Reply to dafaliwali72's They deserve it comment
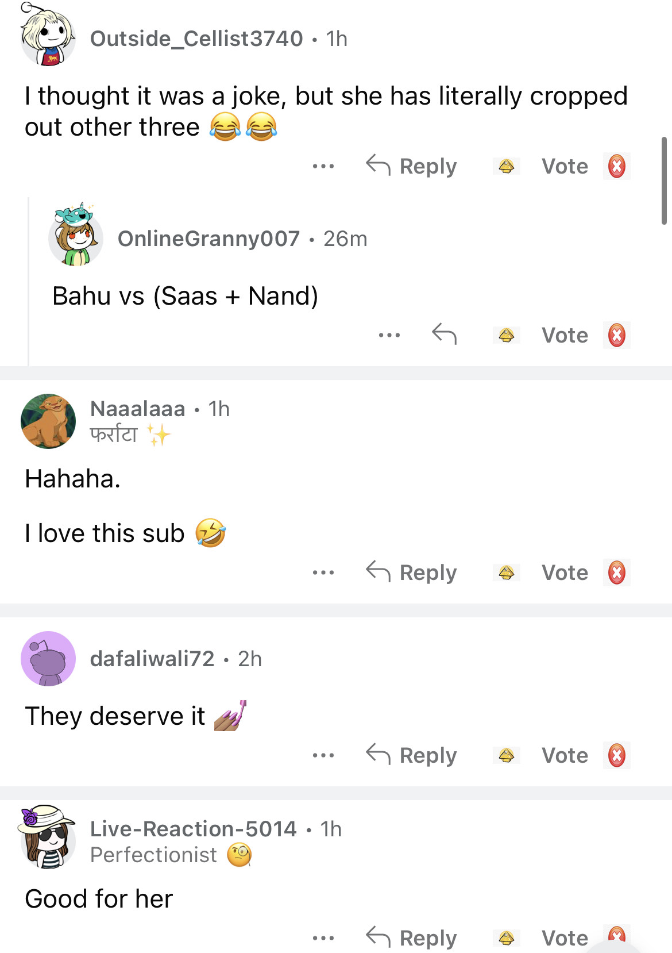The image size is (672, 953). pos(412,755)
